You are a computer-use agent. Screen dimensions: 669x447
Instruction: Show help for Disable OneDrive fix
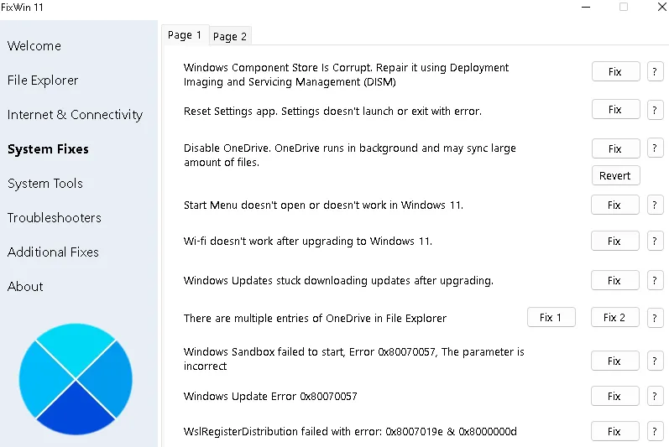[655, 148]
